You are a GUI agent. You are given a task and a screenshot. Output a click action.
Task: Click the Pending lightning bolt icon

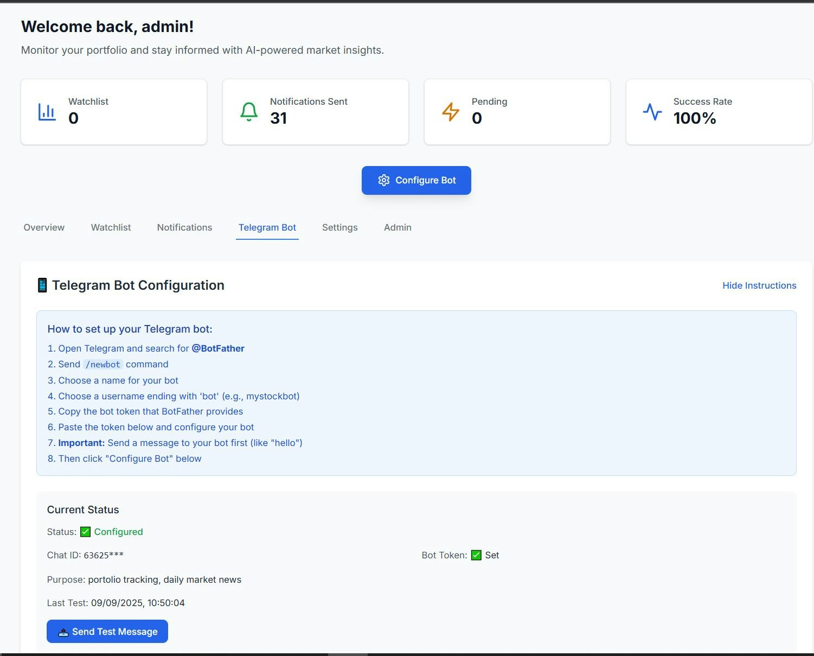[x=451, y=111]
